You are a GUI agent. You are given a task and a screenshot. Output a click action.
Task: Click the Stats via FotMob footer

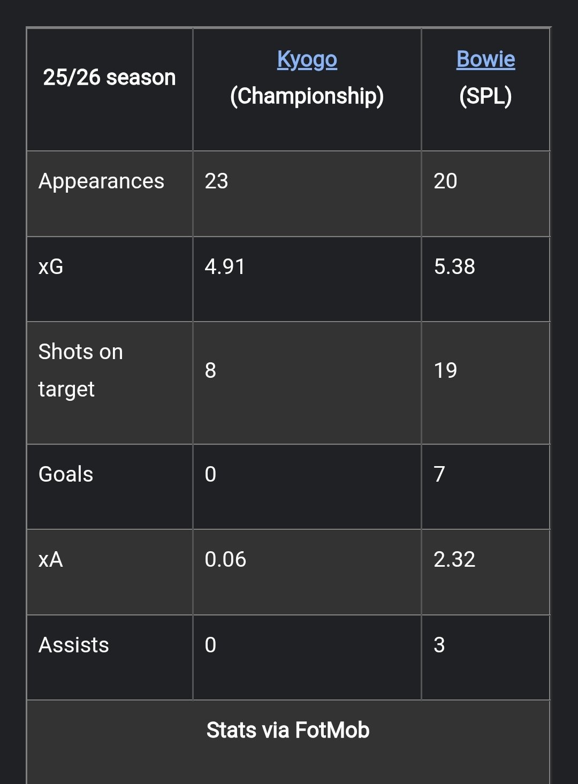point(288,730)
